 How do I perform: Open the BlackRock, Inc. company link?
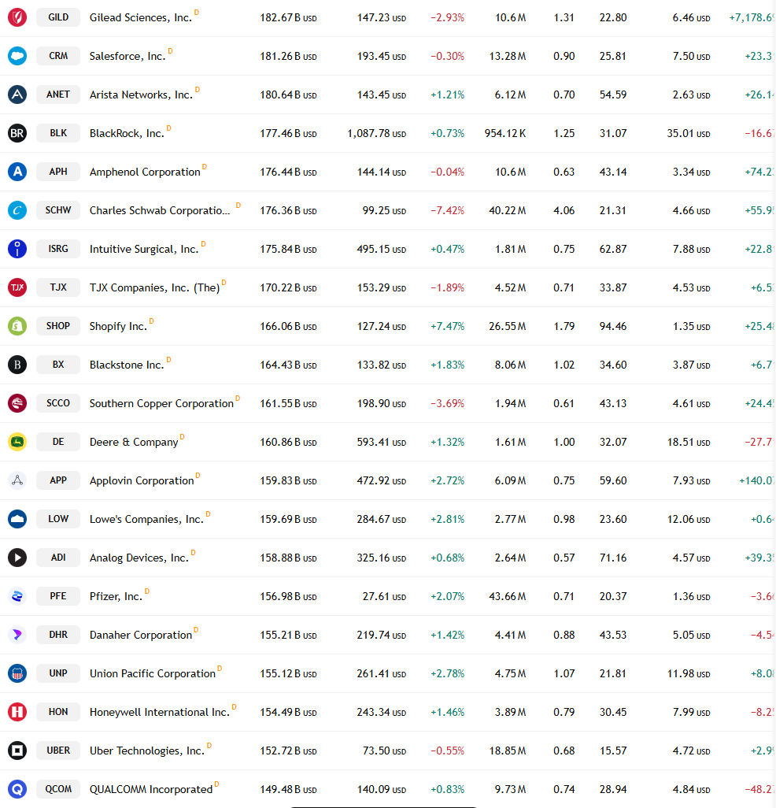point(127,133)
